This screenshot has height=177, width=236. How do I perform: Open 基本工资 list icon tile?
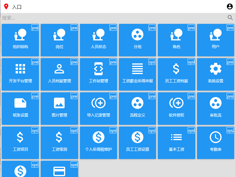click(x=176, y=143)
